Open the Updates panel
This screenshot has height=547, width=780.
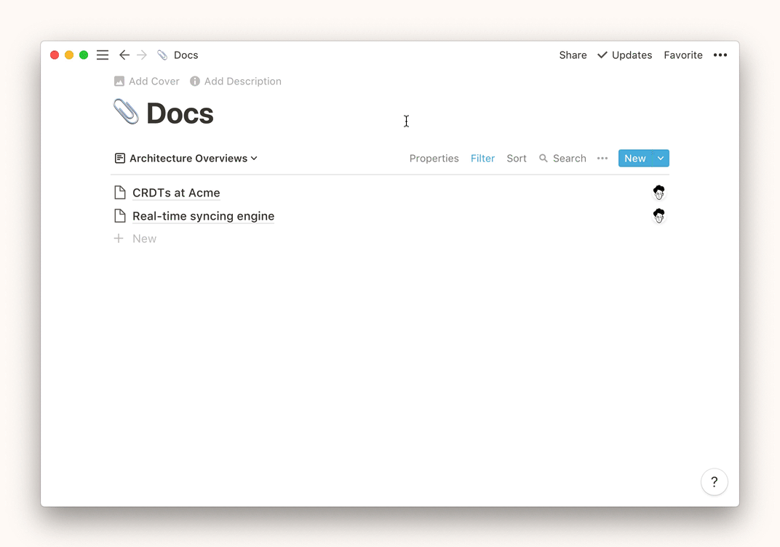click(x=624, y=55)
